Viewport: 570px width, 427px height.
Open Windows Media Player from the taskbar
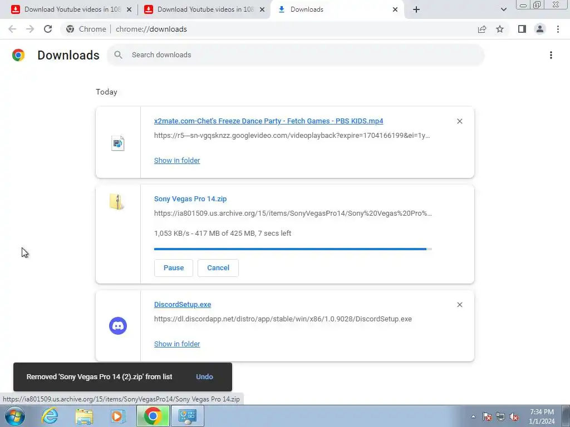(117, 416)
